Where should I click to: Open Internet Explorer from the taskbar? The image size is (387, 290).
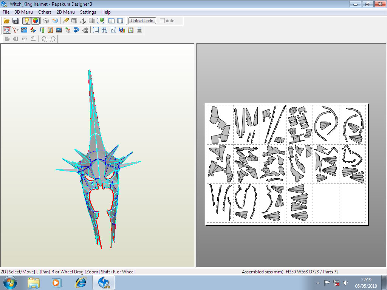[x=80, y=282]
